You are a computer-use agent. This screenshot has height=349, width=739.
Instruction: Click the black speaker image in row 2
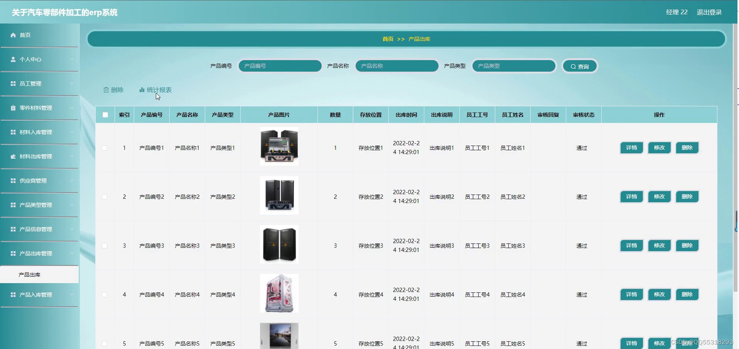pyautogui.click(x=279, y=195)
